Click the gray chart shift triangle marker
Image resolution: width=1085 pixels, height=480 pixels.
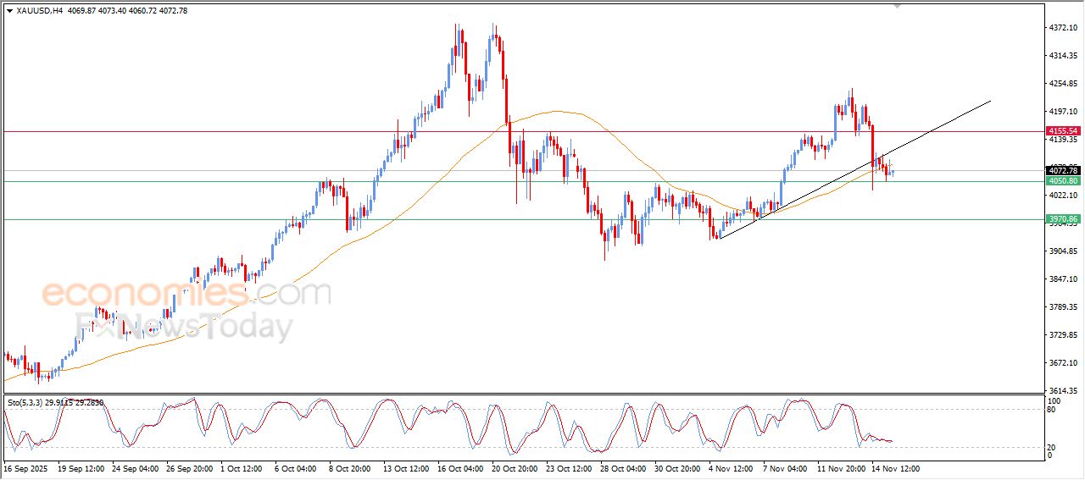tap(899, 6)
